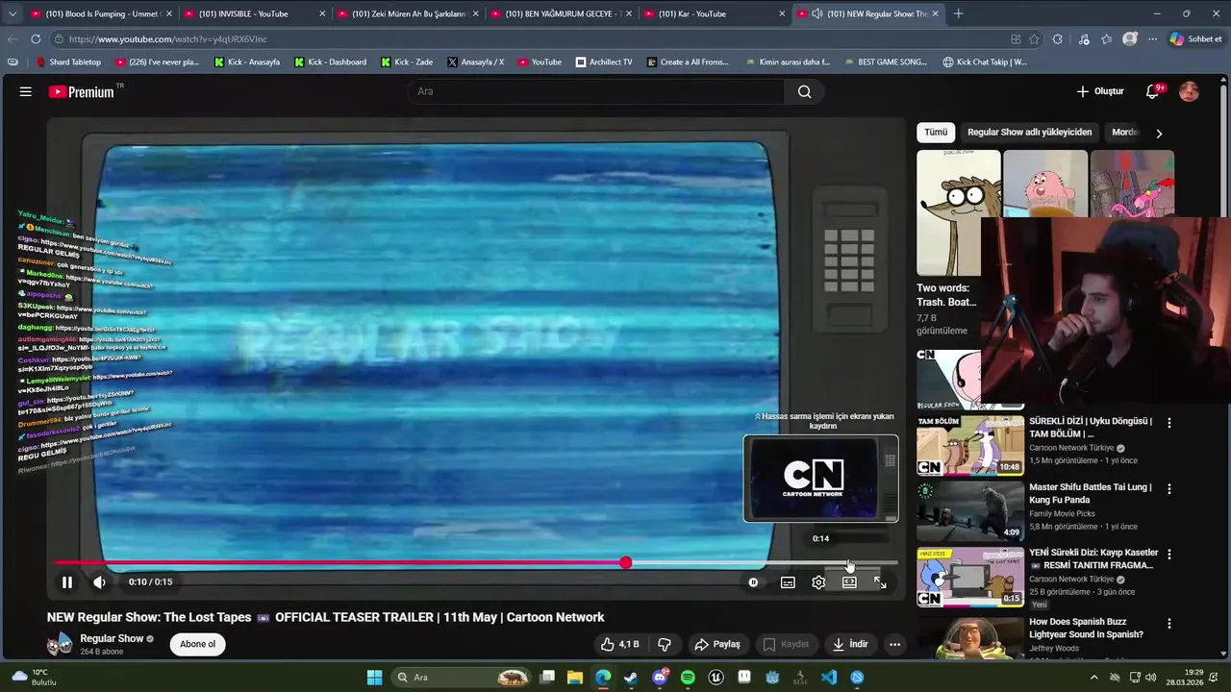Open the browser settings ellipsis menu
The height and width of the screenshot is (692, 1231).
tap(1152, 39)
